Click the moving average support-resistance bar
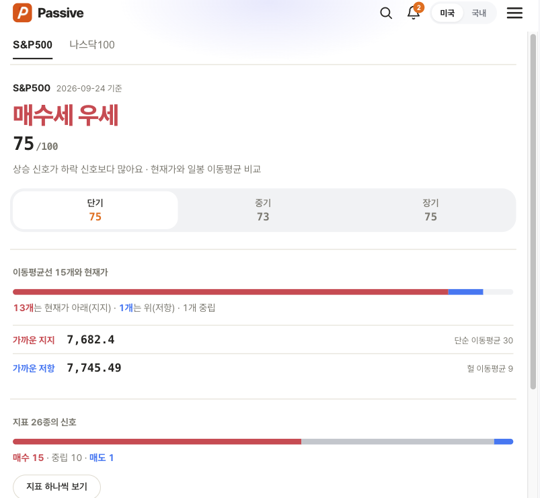Image resolution: width=540 pixels, height=498 pixels. 263,292
